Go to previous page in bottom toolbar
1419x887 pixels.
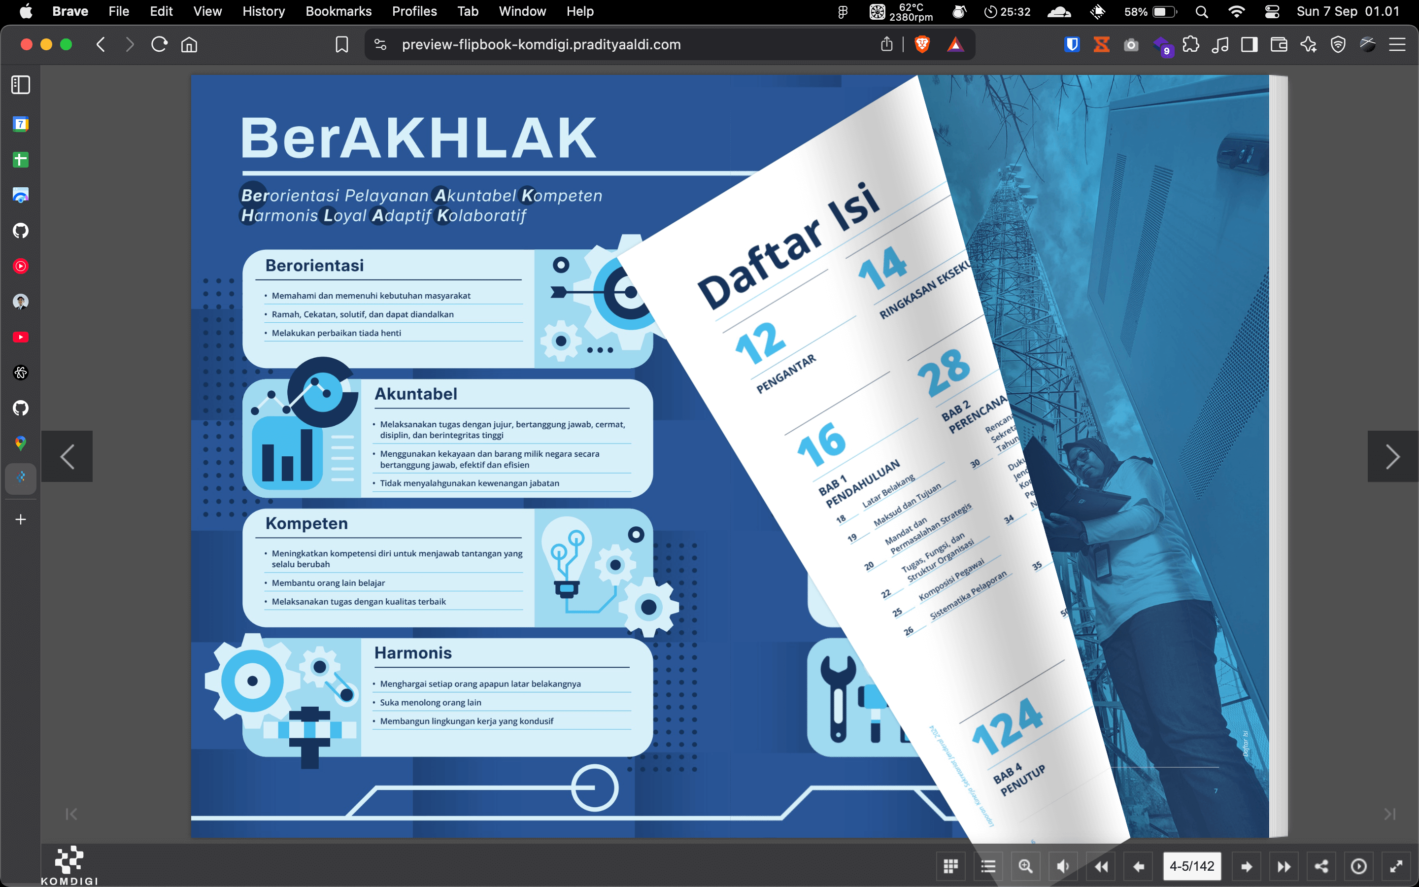tap(1139, 866)
